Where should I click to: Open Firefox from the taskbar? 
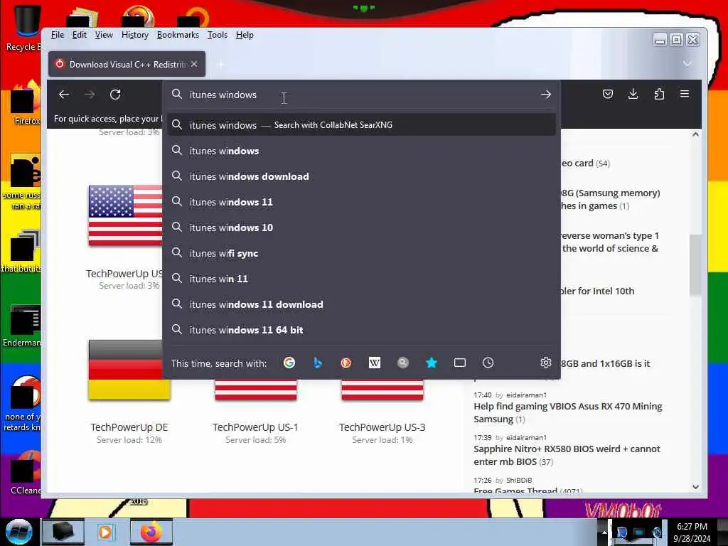[x=151, y=532]
